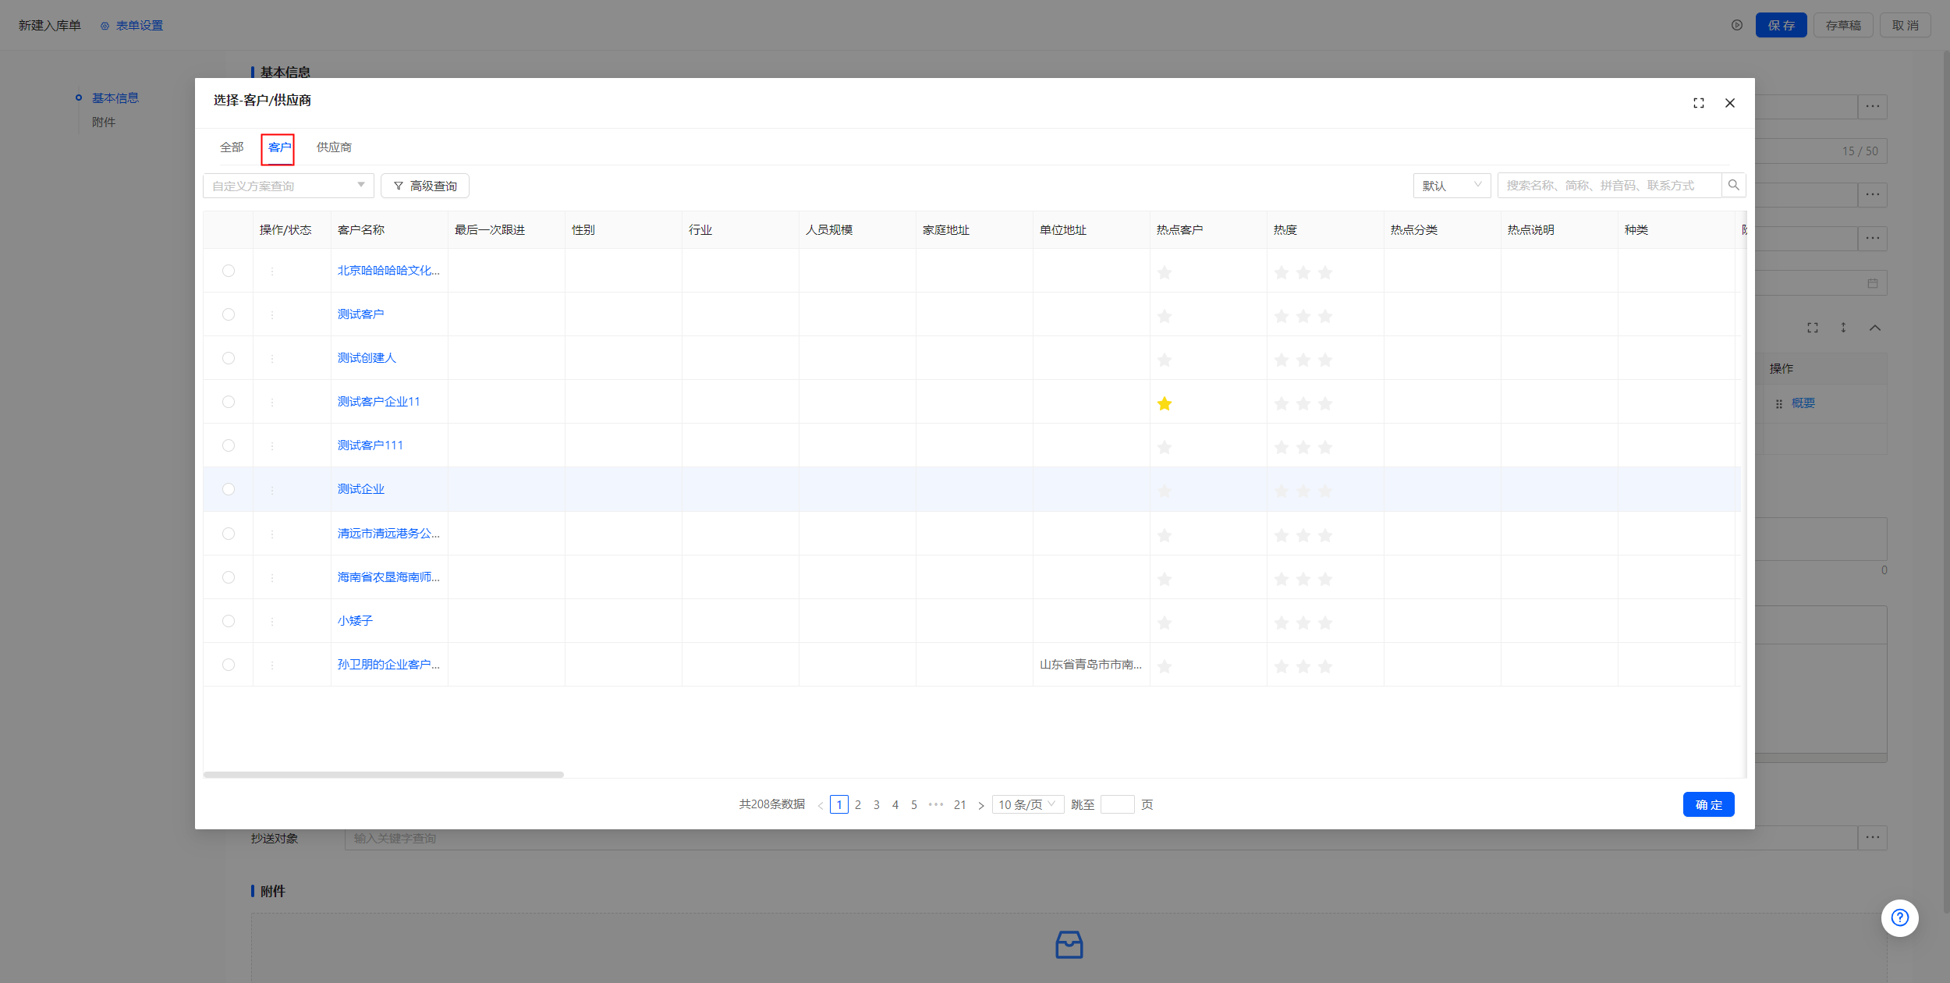The image size is (1950, 983).
Task: Click the 概要 link in background panel
Action: pyautogui.click(x=1803, y=403)
